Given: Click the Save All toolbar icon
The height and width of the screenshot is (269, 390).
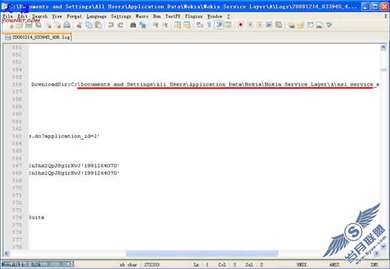Looking at the screenshot, I should click(38, 25).
